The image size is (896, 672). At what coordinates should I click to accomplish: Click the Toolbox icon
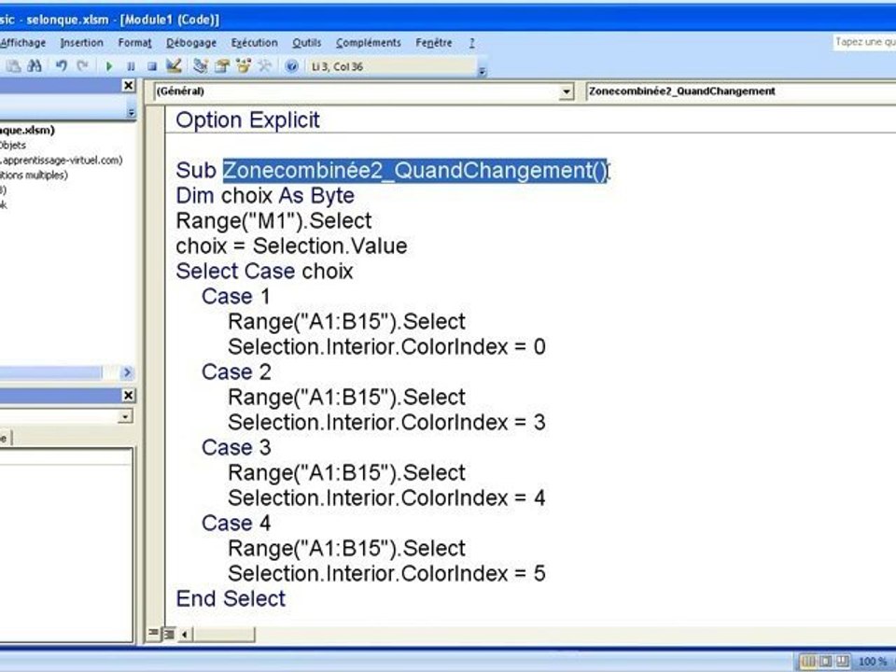click(x=264, y=66)
